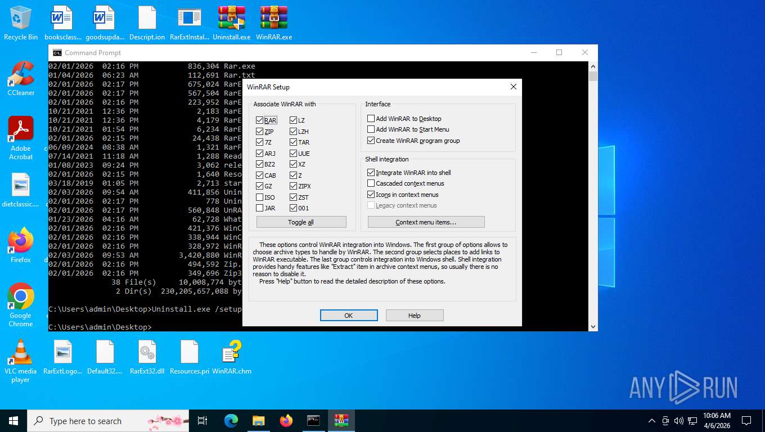The image size is (765, 432).
Task: Toggle the LZH association checkbox
Action: (294, 132)
